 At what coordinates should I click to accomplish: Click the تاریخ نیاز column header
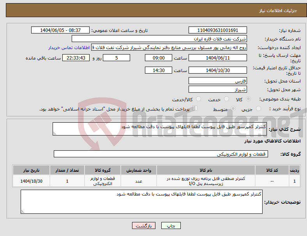(x=31, y=170)
